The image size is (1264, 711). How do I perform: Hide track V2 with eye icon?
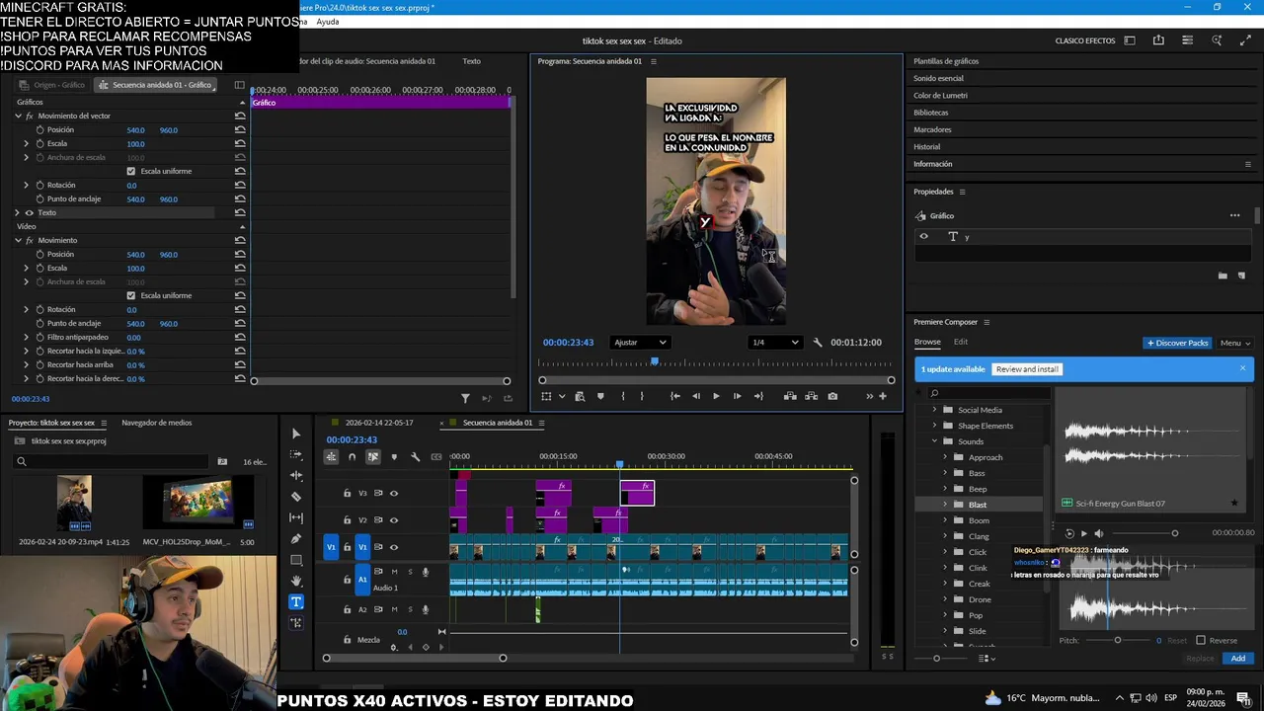click(393, 519)
